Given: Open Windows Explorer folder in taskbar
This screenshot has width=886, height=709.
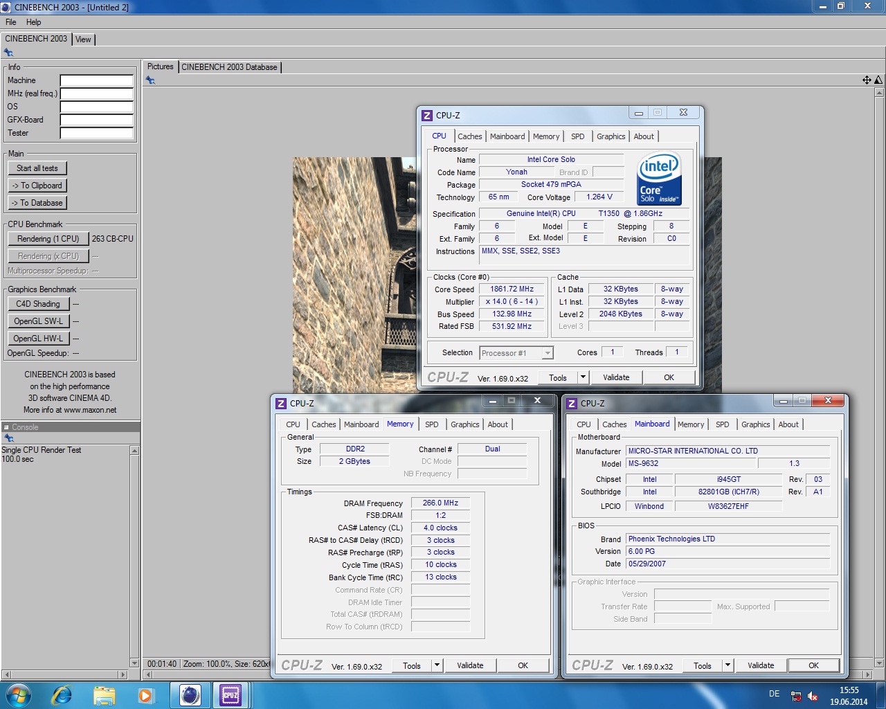Looking at the screenshot, I should tap(104, 694).
